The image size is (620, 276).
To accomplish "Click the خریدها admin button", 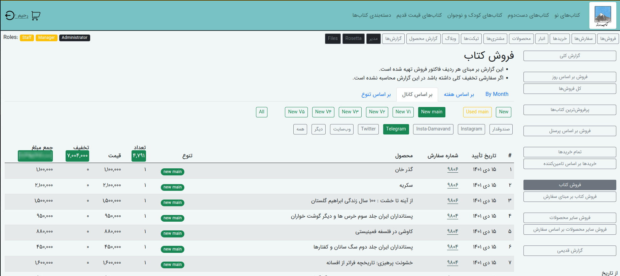I will click(560, 39).
